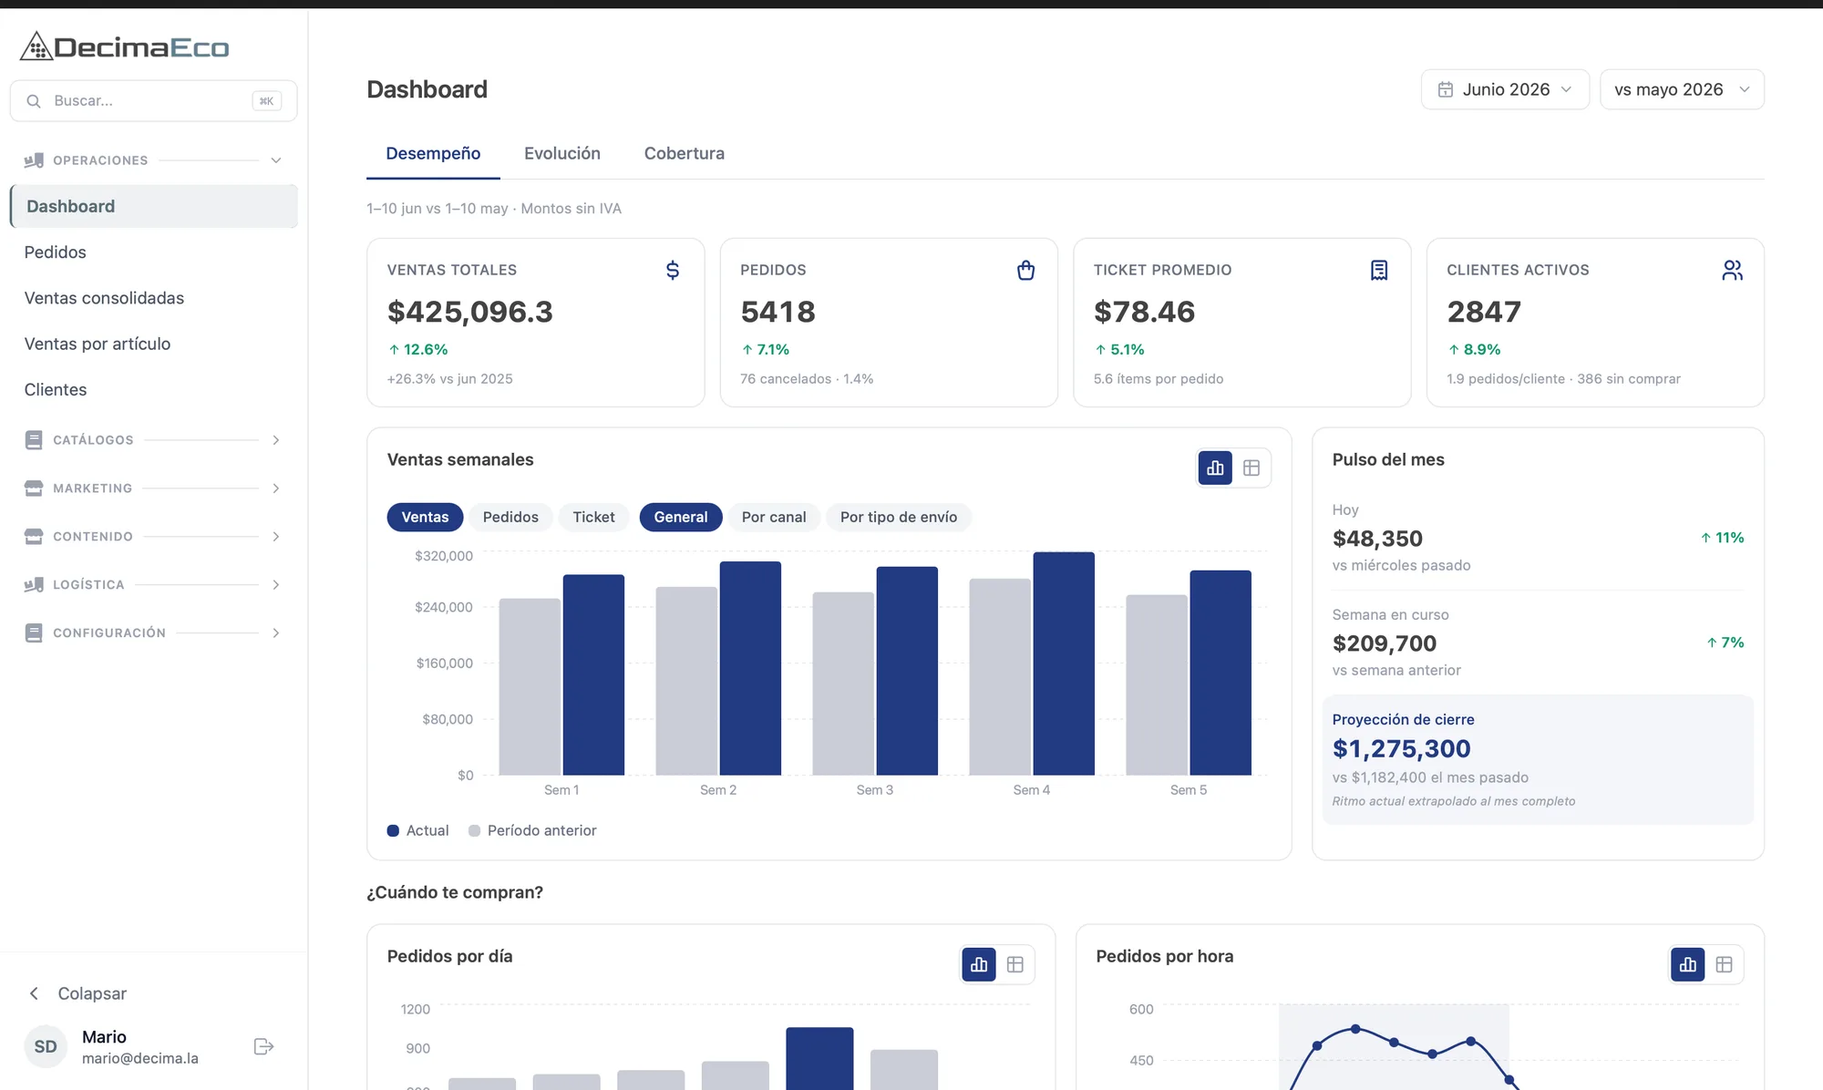Click the mario@decima.la account email
The width and height of the screenshot is (1823, 1090).
(x=140, y=1058)
